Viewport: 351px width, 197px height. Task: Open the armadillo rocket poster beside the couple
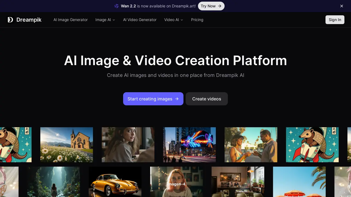[x=312, y=145]
